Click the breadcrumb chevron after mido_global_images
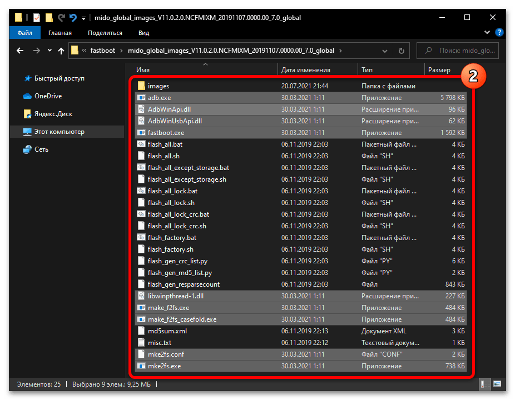Viewport: 515px width, 400px height. click(340, 51)
